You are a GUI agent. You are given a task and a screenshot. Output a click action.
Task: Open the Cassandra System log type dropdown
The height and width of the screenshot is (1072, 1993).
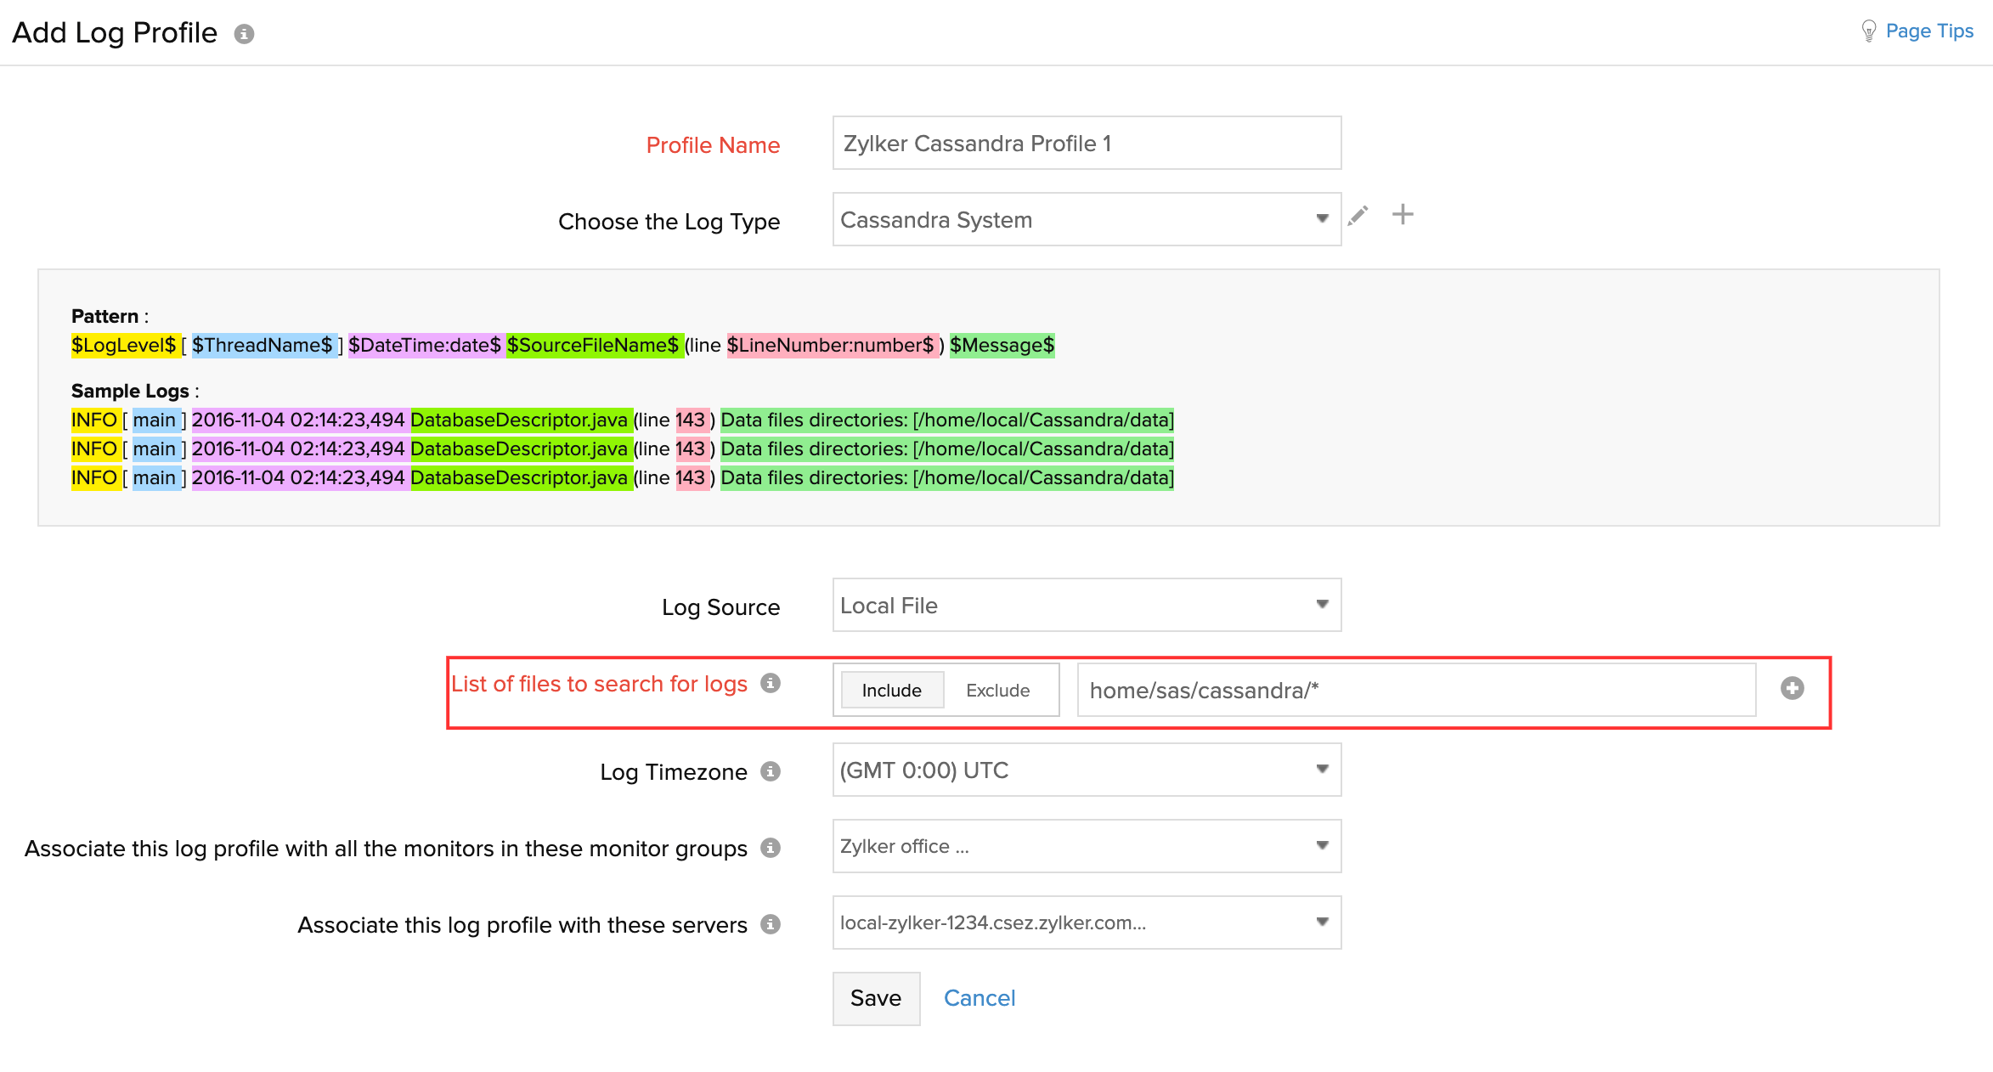click(1086, 220)
